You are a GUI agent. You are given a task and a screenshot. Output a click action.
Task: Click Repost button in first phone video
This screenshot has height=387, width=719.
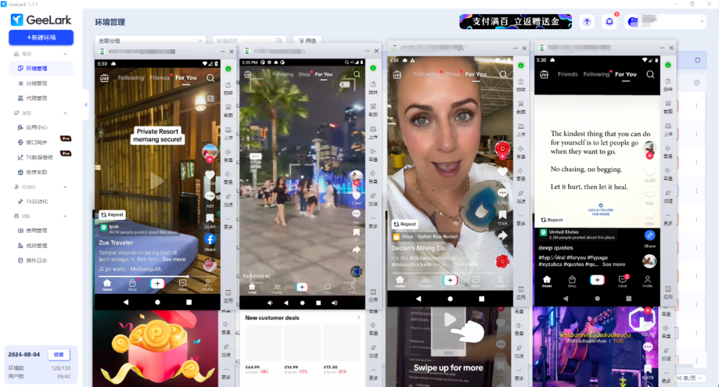coord(113,214)
